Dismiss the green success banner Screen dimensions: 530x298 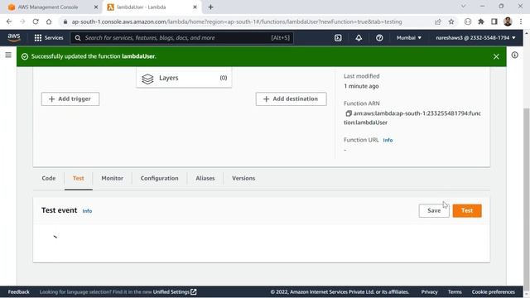point(496,56)
